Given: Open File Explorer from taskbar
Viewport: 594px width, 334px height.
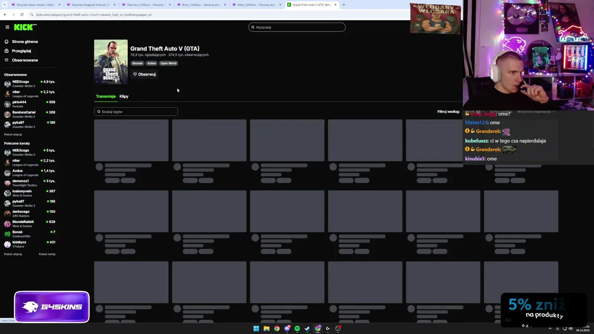Looking at the screenshot, I should point(266,328).
